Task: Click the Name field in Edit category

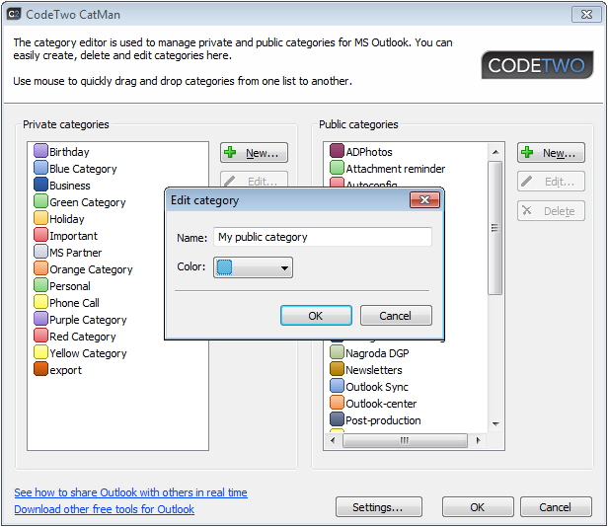Action: click(323, 237)
